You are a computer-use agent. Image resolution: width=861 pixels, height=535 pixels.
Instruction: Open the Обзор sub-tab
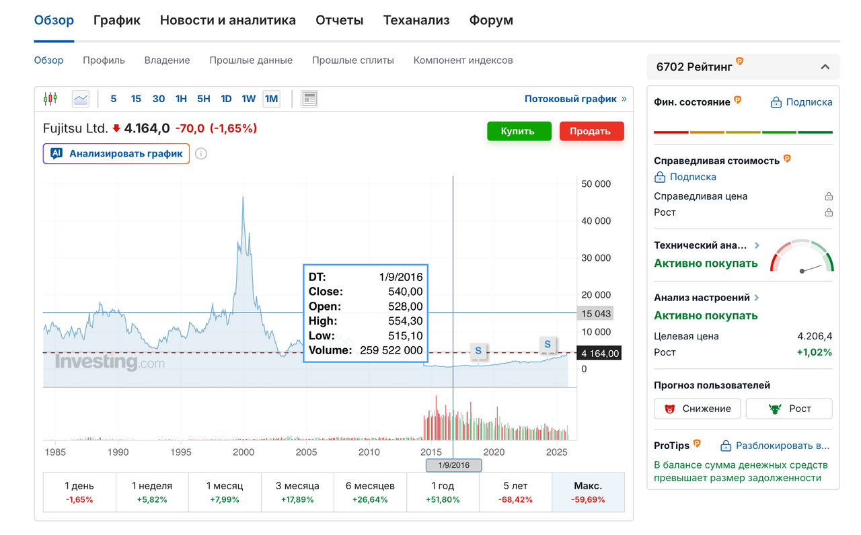[49, 60]
